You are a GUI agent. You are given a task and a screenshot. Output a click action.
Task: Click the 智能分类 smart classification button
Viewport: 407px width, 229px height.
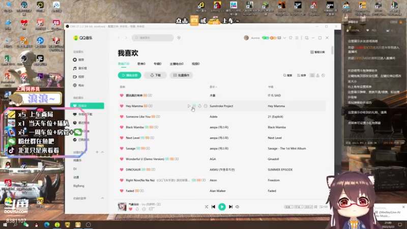(317, 52)
